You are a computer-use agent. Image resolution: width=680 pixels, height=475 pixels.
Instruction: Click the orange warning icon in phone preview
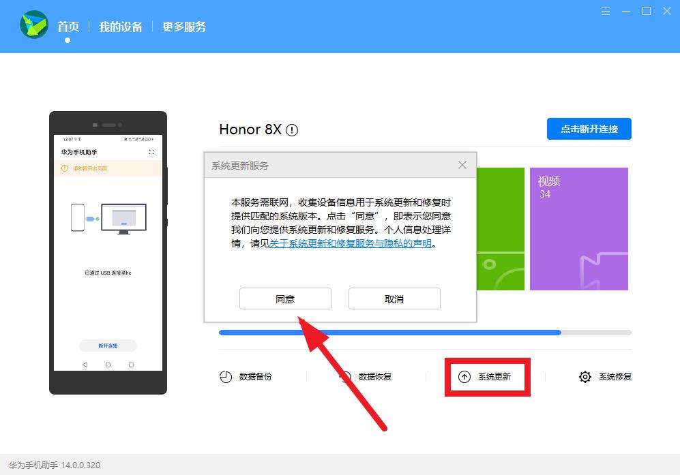tap(65, 168)
